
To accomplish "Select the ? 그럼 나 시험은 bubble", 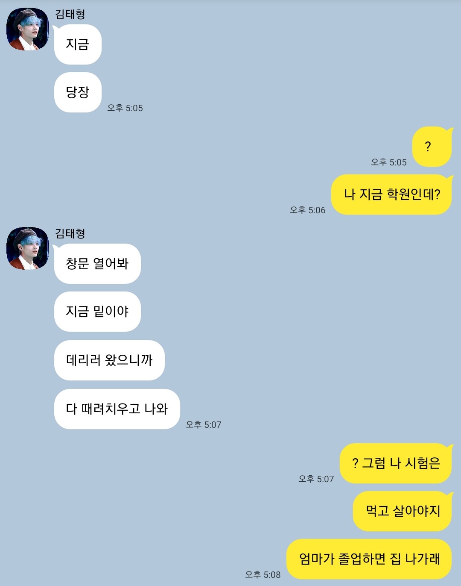I will 396,463.
